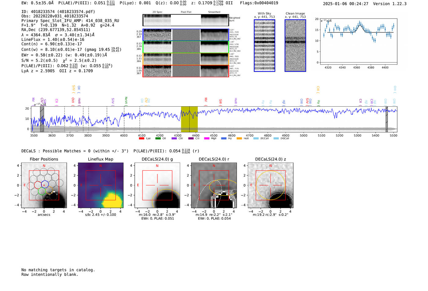
Task: Click the yellow highlighted band in the spectrum
Action: [x=189, y=119]
